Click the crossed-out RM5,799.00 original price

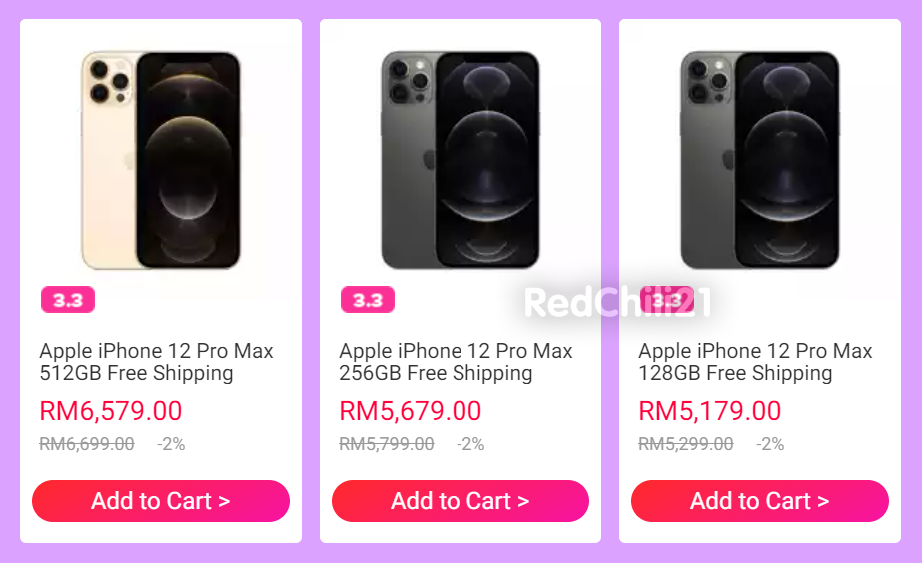pos(387,444)
